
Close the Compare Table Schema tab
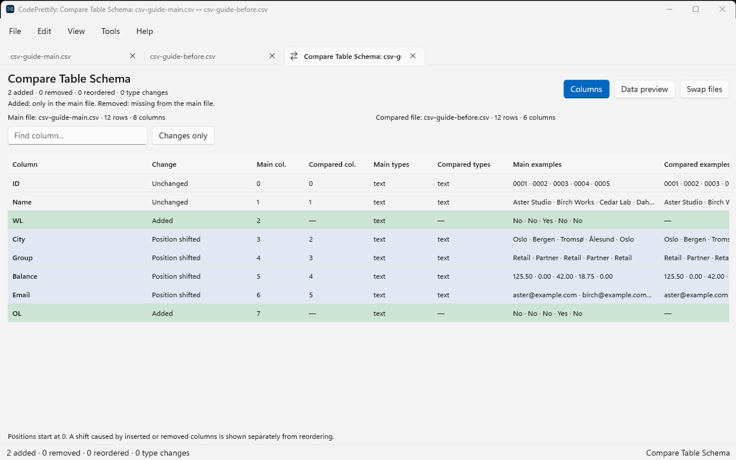(413, 56)
